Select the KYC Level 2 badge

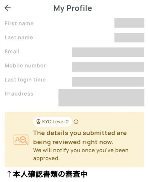tap(53, 122)
